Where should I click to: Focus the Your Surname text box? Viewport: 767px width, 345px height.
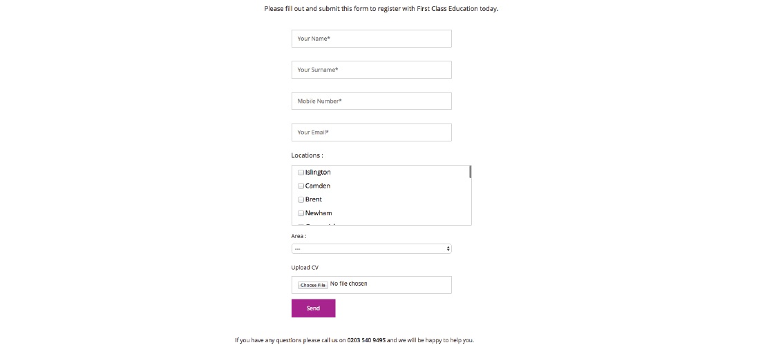point(371,70)
